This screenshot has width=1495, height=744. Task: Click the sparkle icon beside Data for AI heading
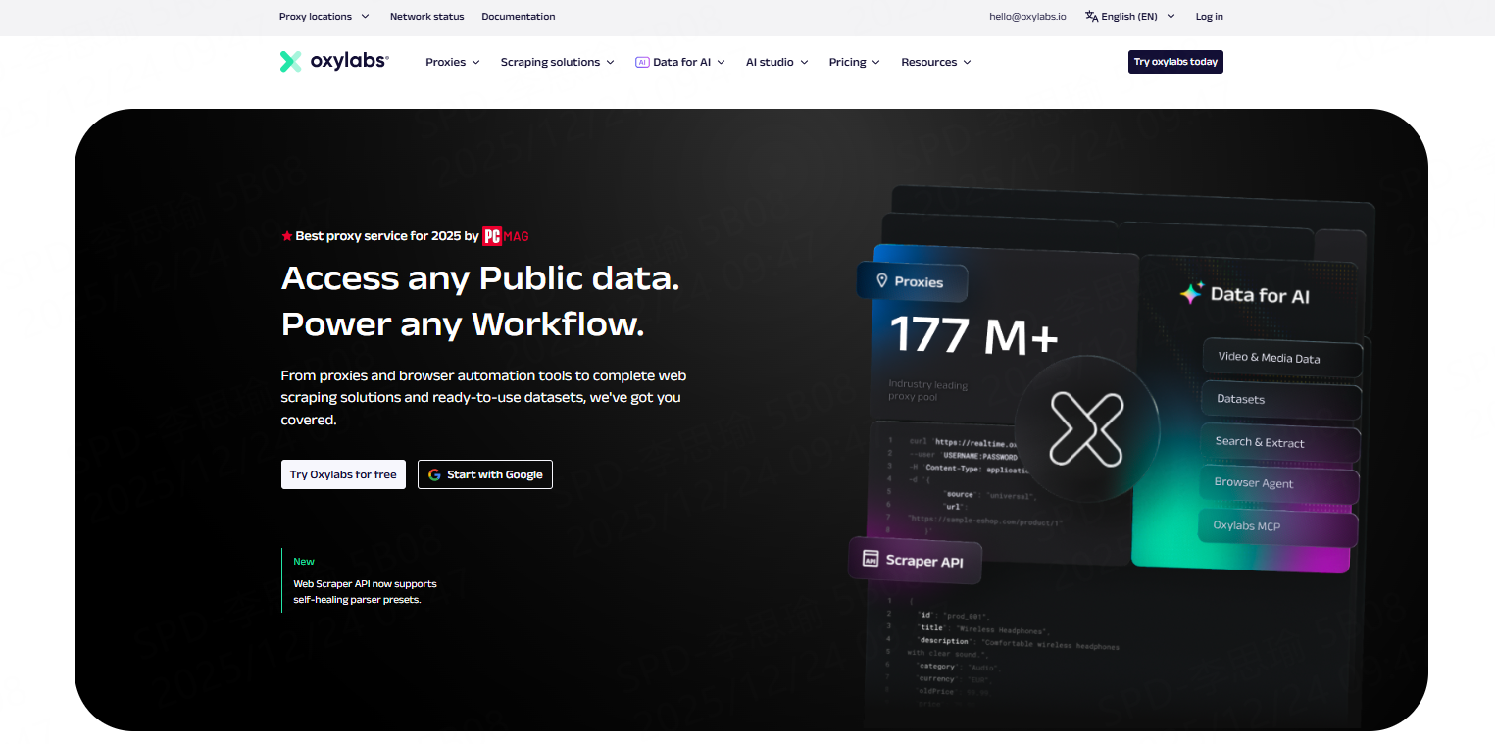click(x=1191, y=294)
